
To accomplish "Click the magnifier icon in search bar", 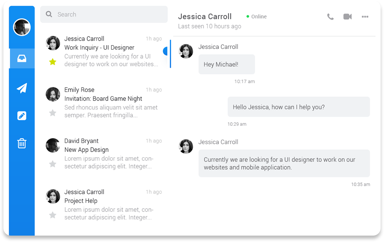I will pyautogui.click(x=49, y=14).
